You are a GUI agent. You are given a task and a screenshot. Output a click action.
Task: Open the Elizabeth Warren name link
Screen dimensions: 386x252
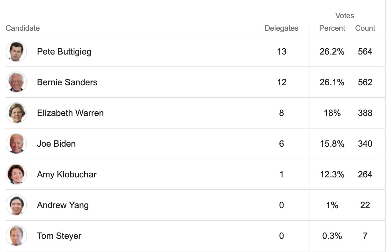(70, 113)
